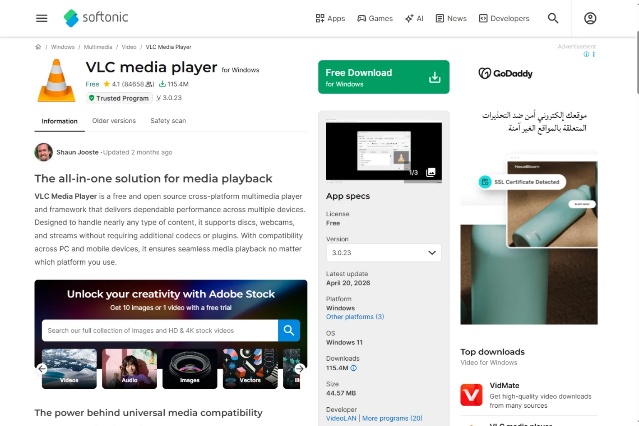Show next Adobe Stock carousel items
The width and height of the screenshot is (639, 426).
tap(300, 369)
